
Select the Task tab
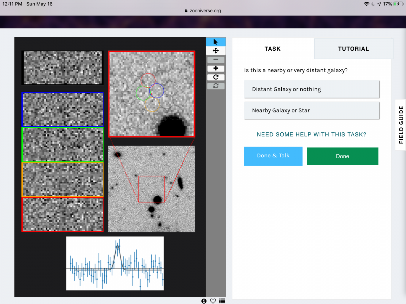tap(272, 49)
